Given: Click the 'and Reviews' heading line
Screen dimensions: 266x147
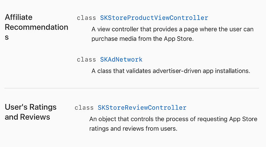Looking at the screenshot, I should 27,117.
